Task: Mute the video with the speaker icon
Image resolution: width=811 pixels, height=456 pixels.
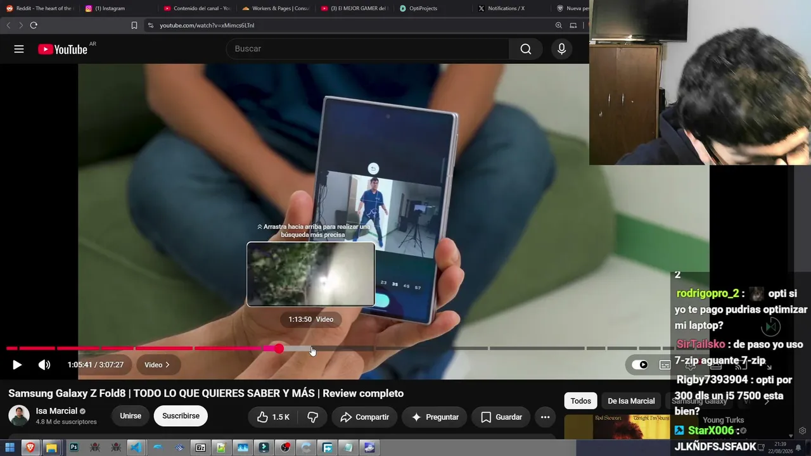Action: coord(44,365)
